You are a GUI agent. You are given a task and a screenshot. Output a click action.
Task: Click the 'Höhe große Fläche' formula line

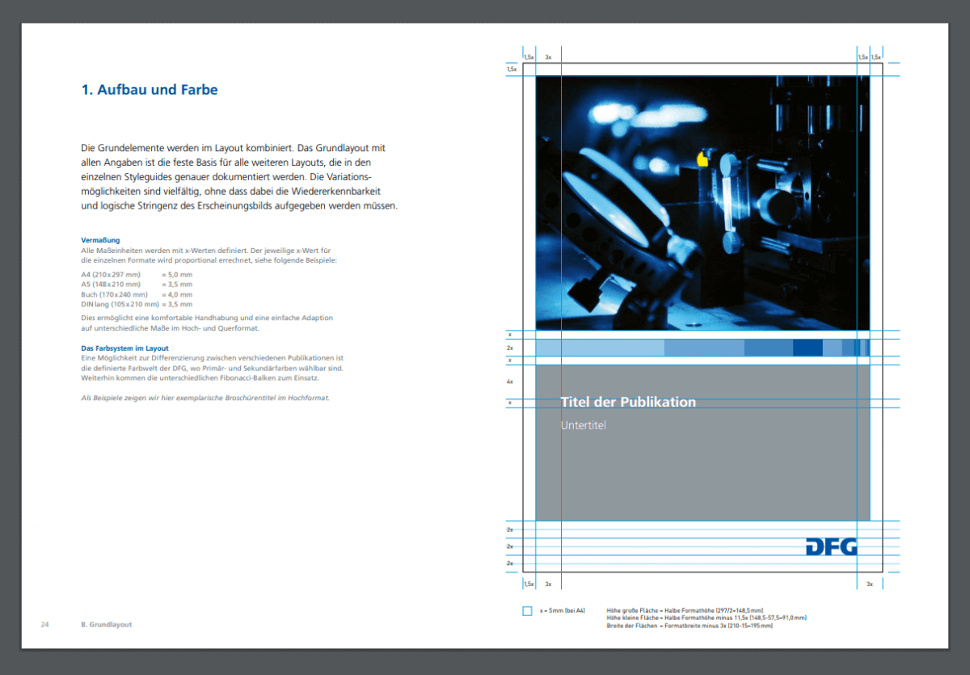coord(684,610)
